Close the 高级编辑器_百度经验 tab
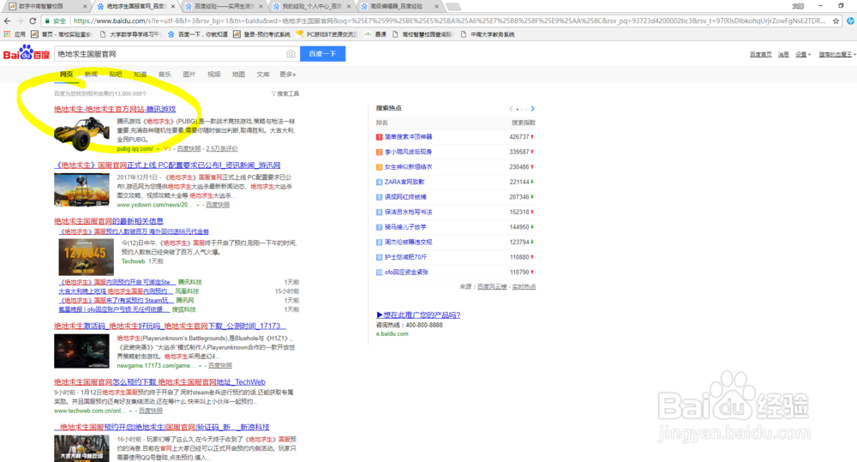 [436, 7]
